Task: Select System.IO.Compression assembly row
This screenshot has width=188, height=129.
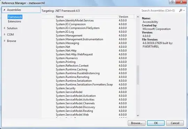Action: (x=89, y=24)
